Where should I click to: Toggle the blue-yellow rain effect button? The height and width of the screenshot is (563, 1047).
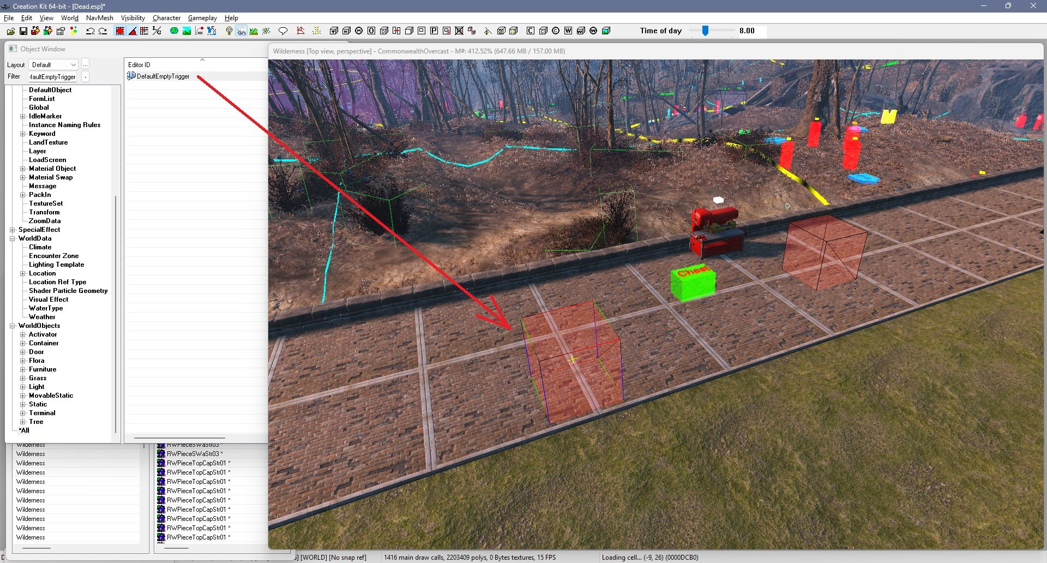tap(267, 31)
